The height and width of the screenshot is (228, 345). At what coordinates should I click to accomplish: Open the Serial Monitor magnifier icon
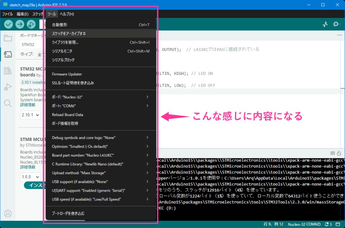(x=336, y=24)
